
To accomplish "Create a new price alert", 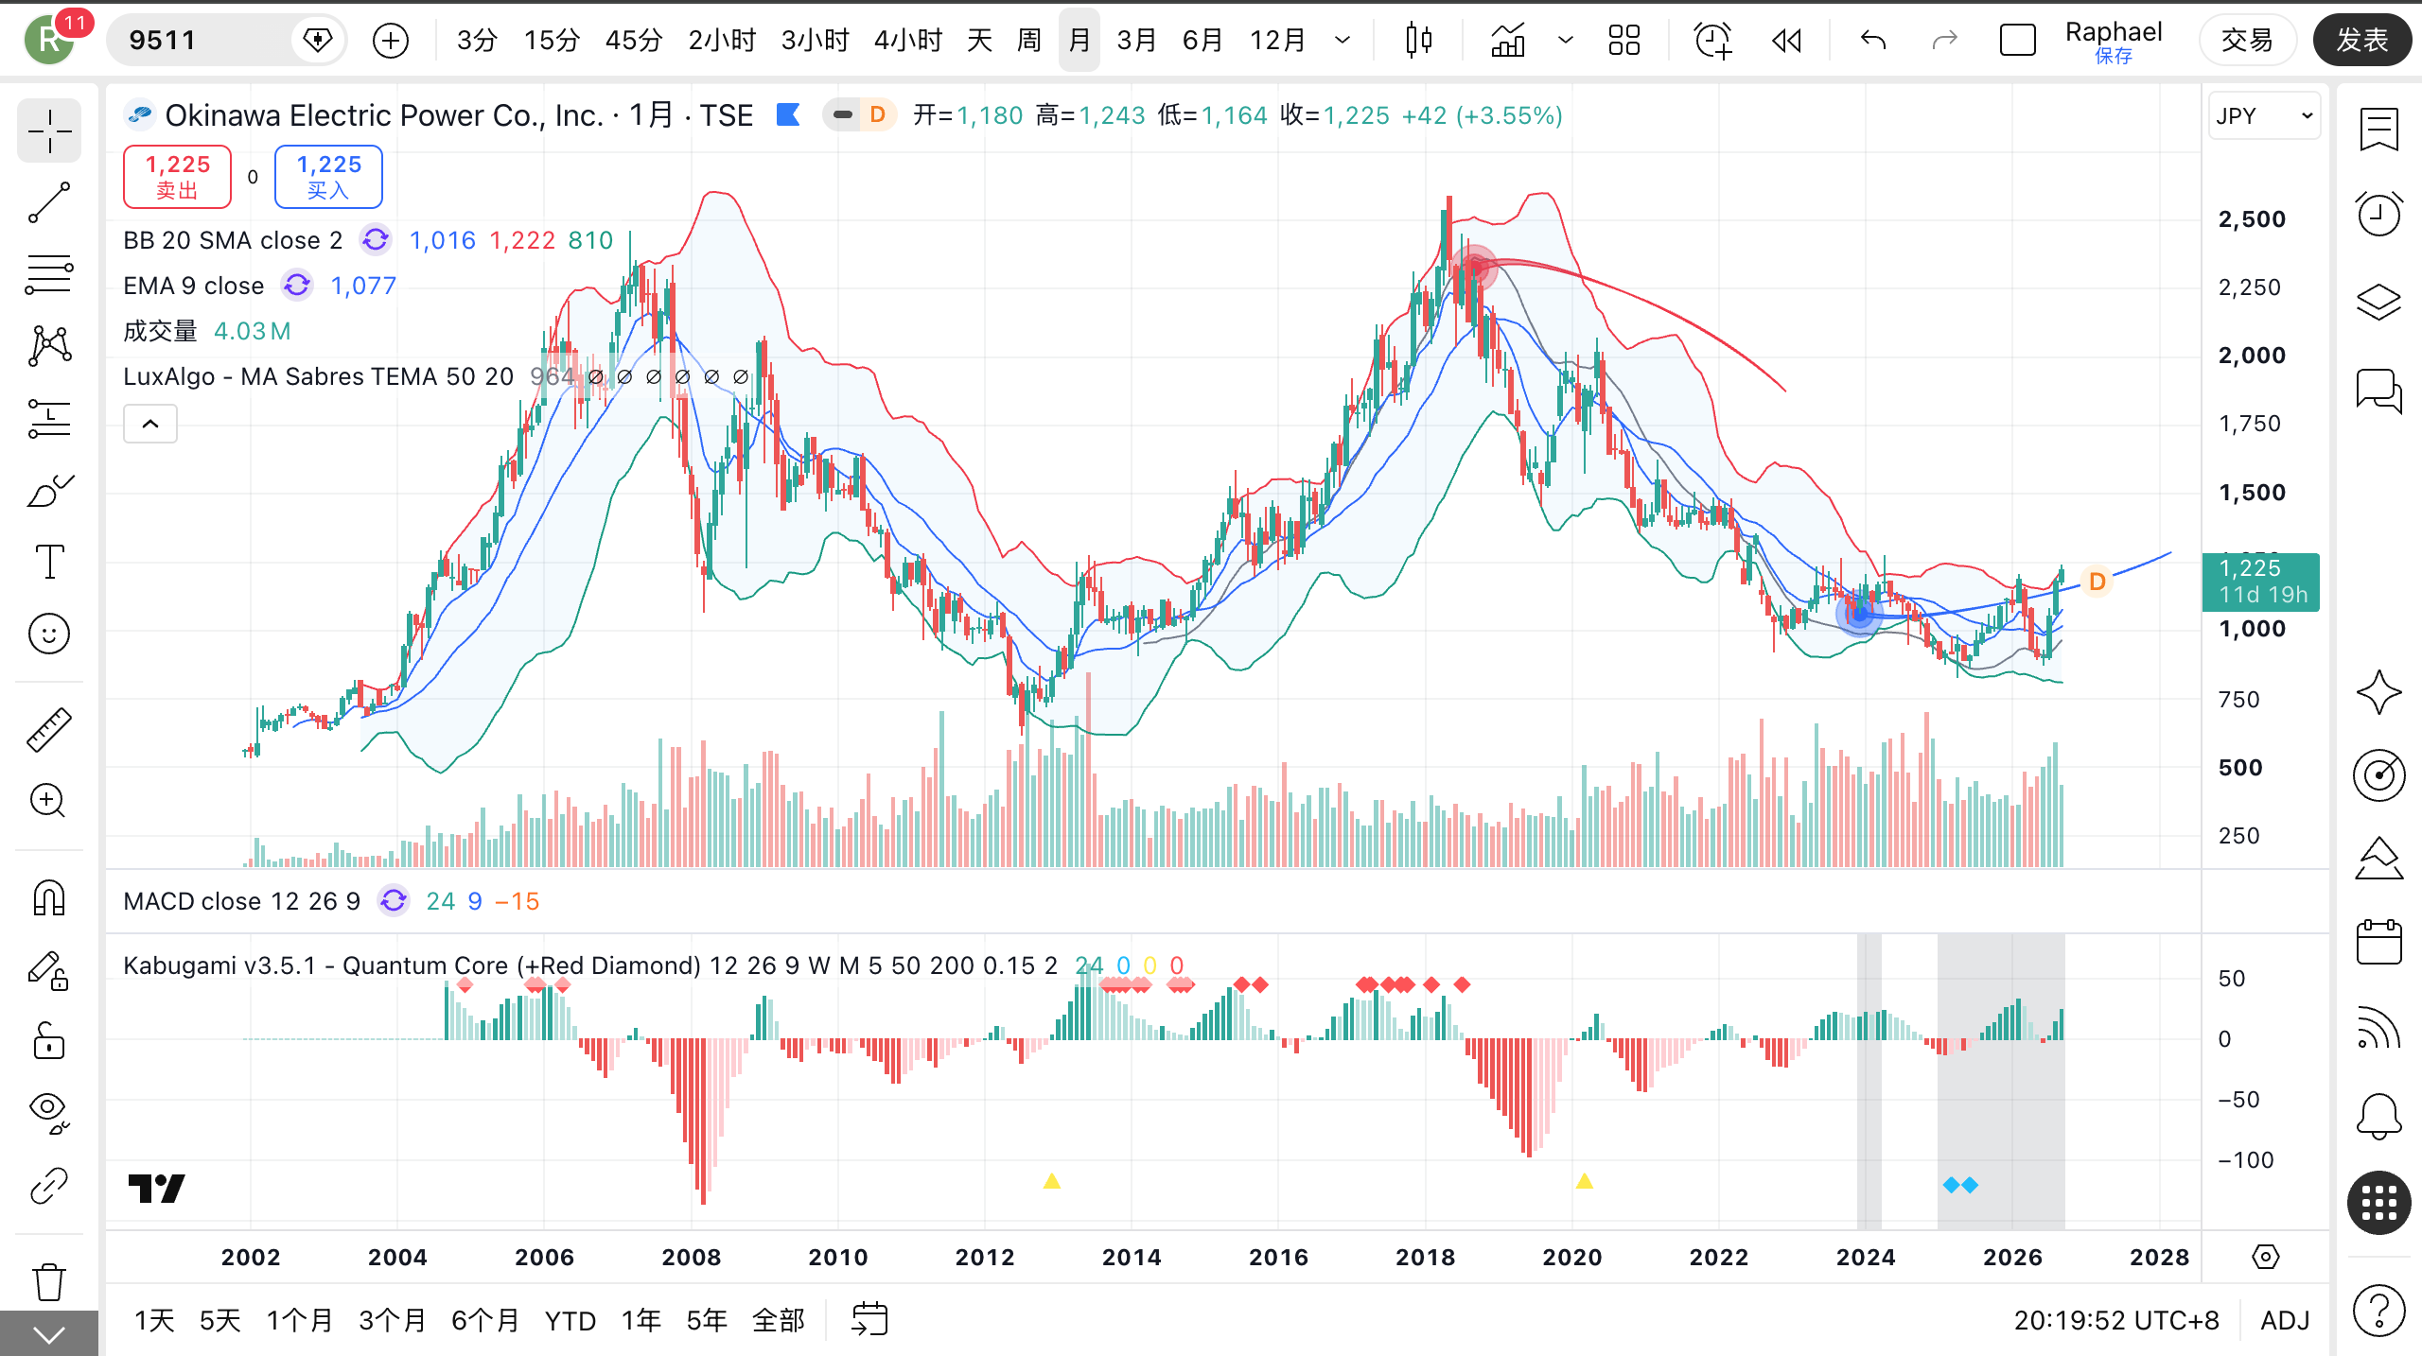I will (x=1712, y=40).
